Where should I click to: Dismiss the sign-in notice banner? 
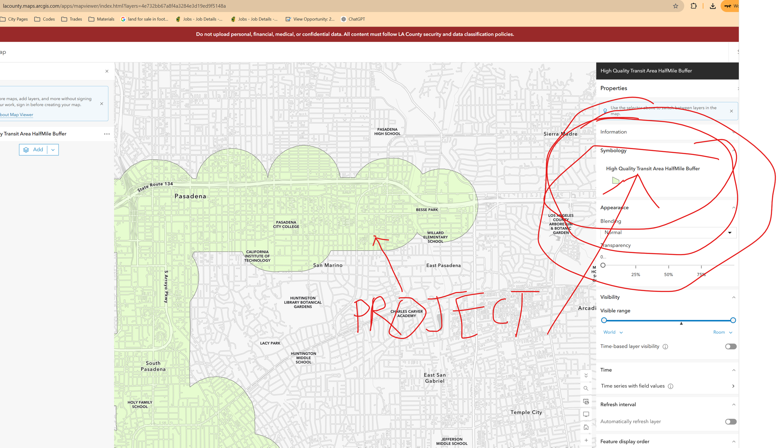pos(101,104)
